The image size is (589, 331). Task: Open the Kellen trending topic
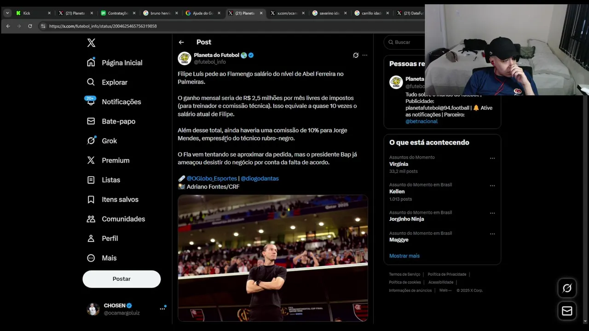pos(397,192)
